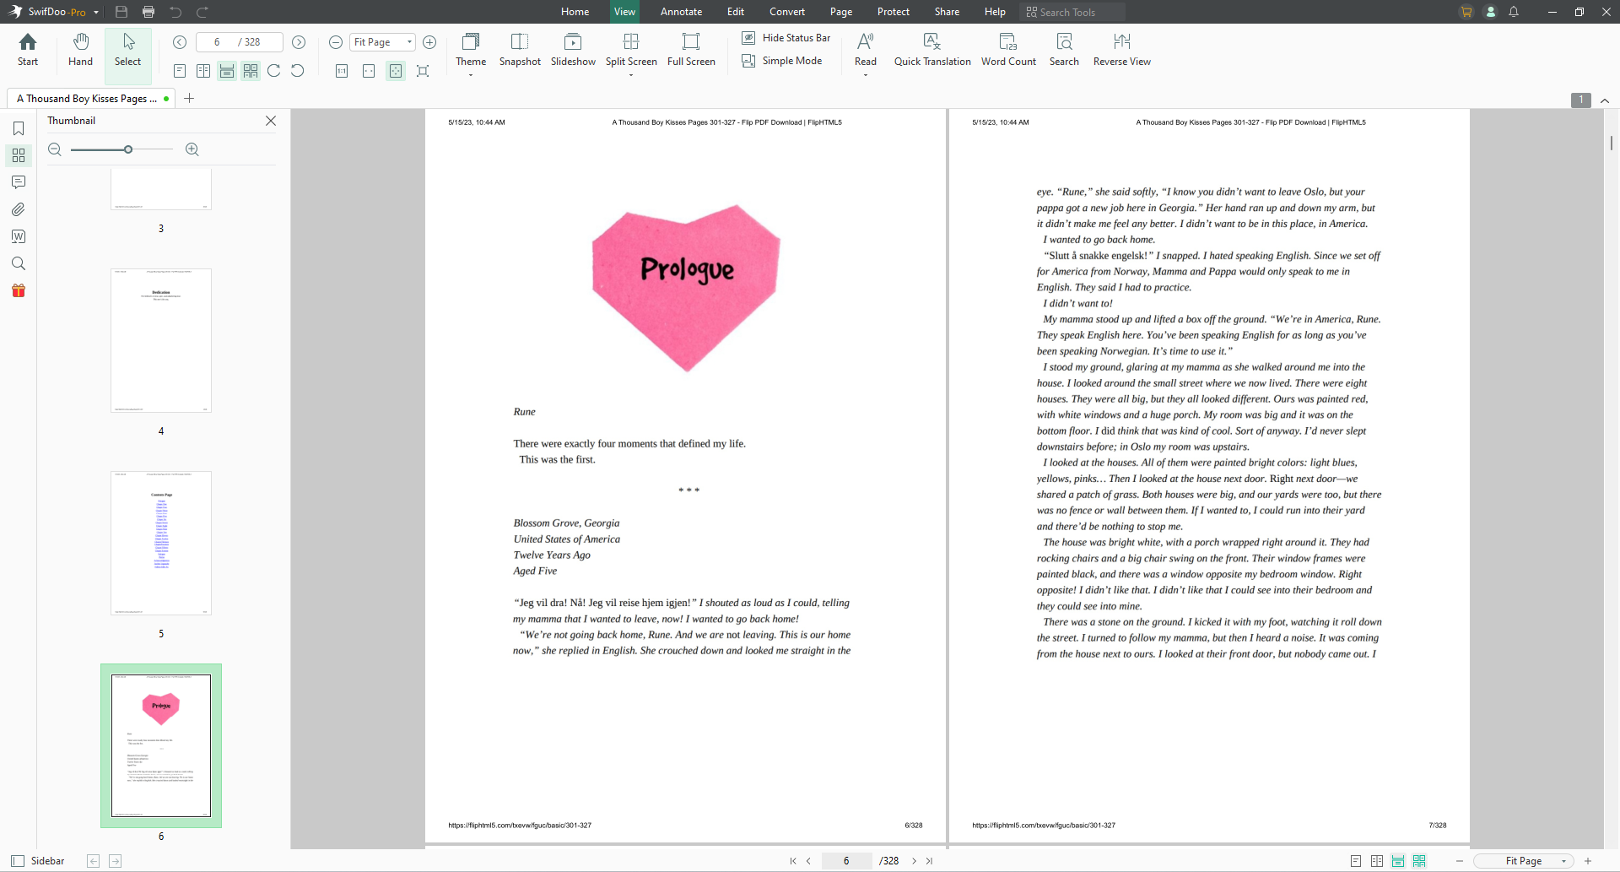Toggle two-page scrolling in toolbar
The height and width of the screenshot is (872, 1620).
pyautogui.click(x=251, y=71)
